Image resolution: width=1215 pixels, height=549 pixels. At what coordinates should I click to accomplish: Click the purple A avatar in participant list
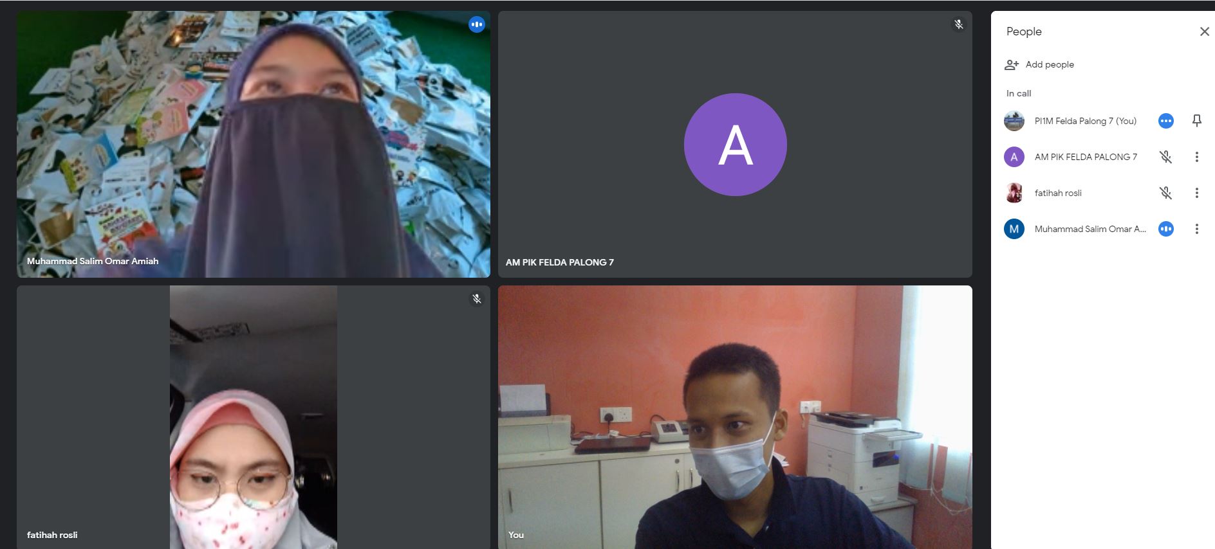[x=1014, y=157]
